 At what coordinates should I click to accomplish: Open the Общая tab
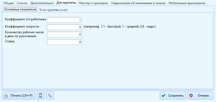tap(8, 3)
